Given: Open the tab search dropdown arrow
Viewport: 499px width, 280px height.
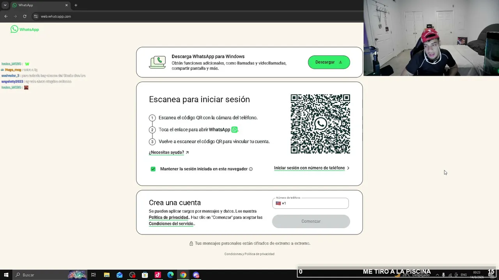Looking at the screenshot, I should point(5,5).
